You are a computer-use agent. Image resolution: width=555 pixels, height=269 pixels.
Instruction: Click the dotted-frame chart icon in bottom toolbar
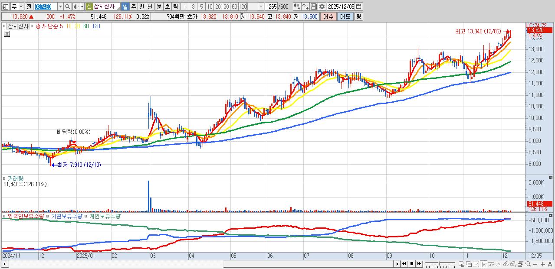[x=476, y=264]
